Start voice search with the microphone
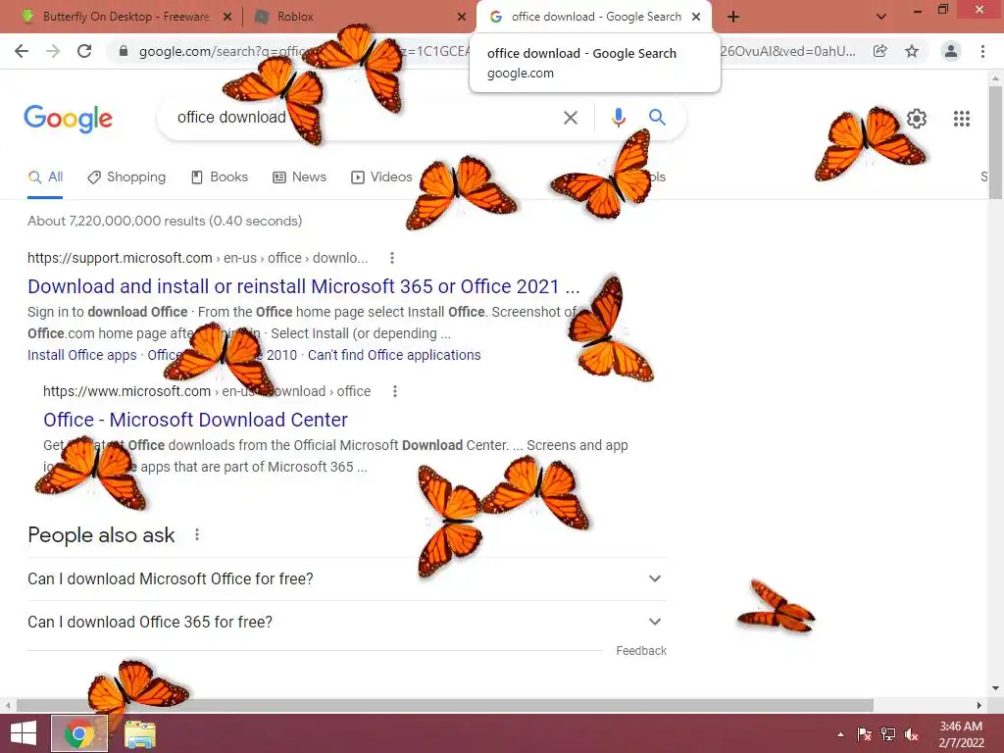 [618, 118]
